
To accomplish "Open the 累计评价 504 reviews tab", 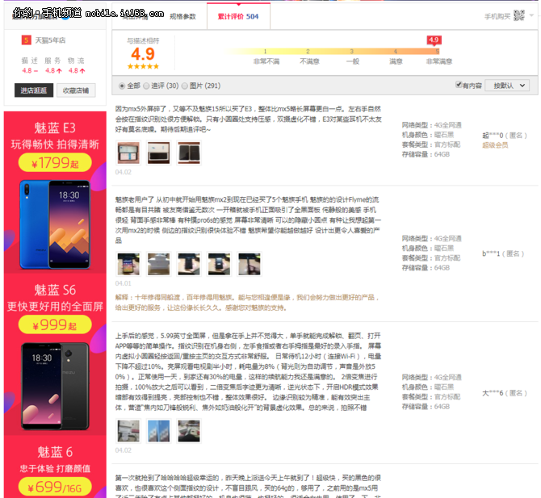I will (x=238, y=16).
